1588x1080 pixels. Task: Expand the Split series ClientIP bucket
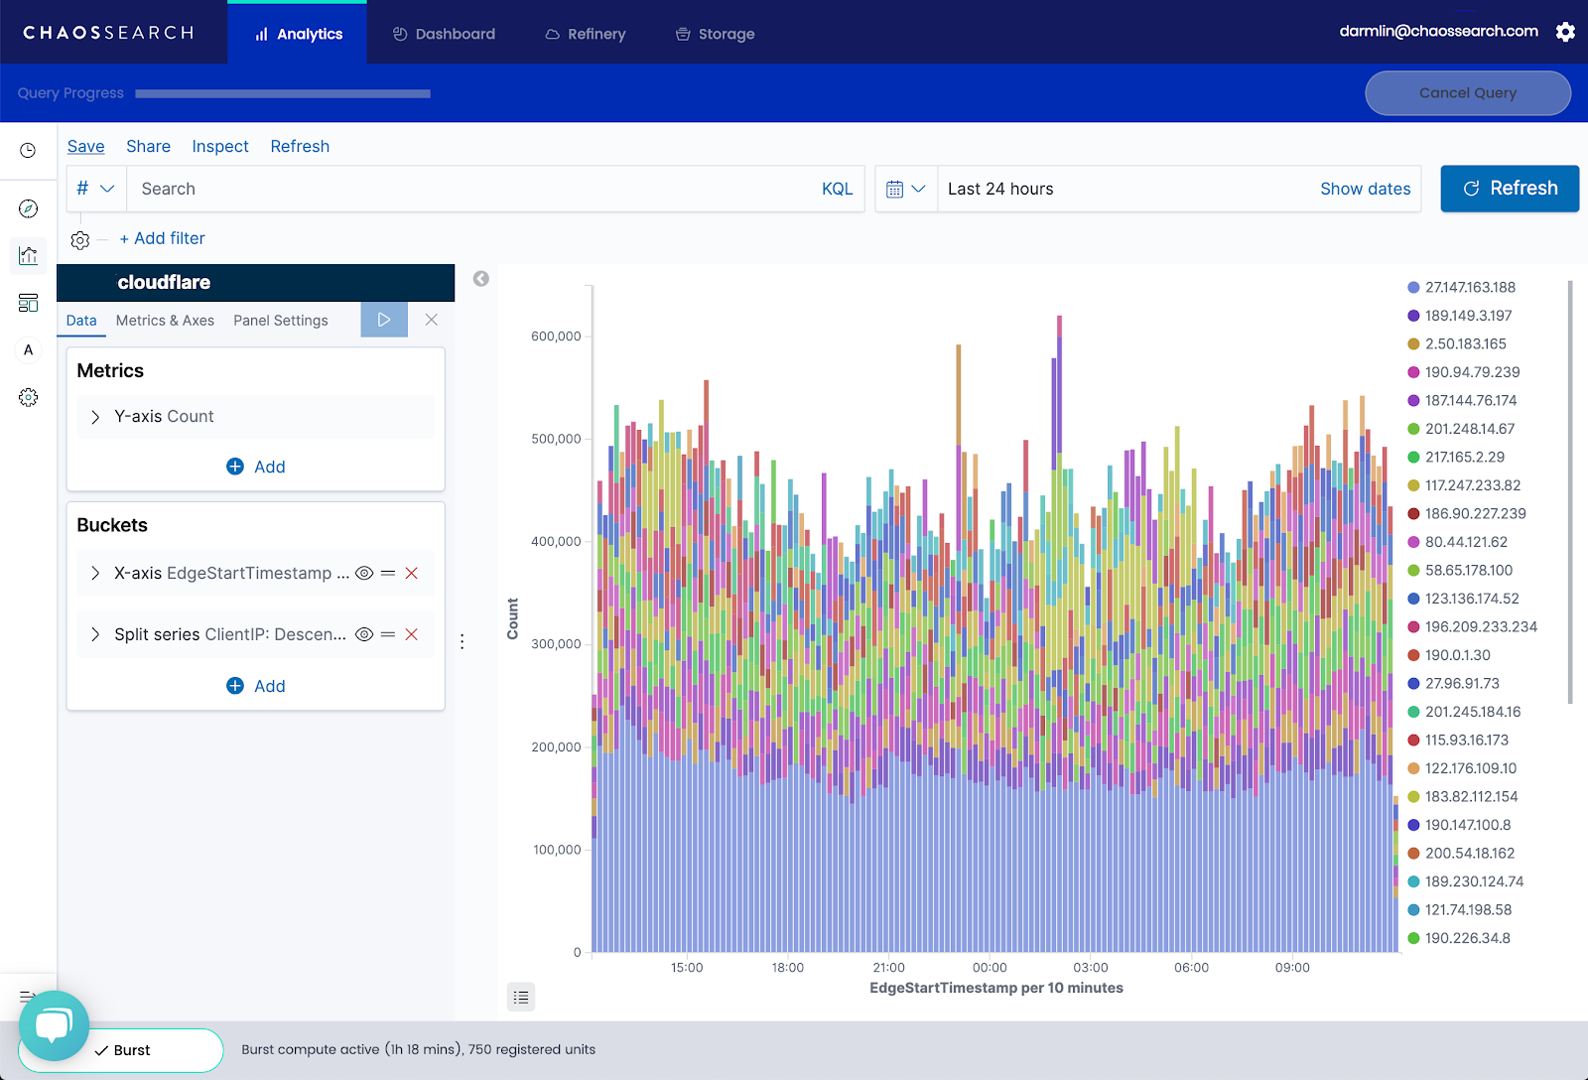(x=95, y=634)
